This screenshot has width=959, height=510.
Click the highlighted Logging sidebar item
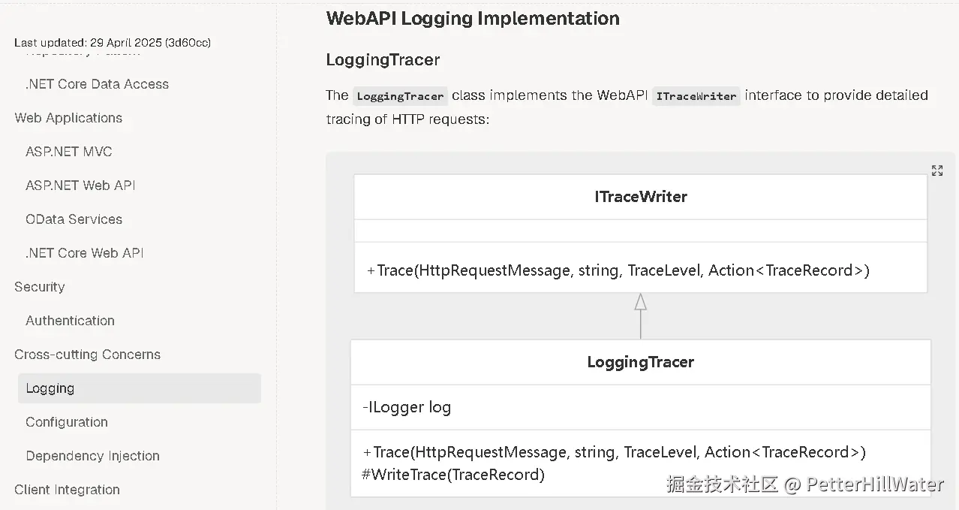point(140,388)
